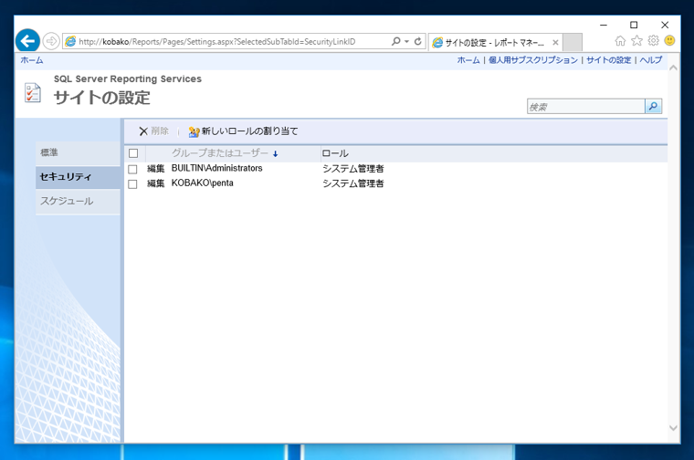Click the delete X icon in toolbar
This screenshot has width=694, height=460.
coord(143,131)
